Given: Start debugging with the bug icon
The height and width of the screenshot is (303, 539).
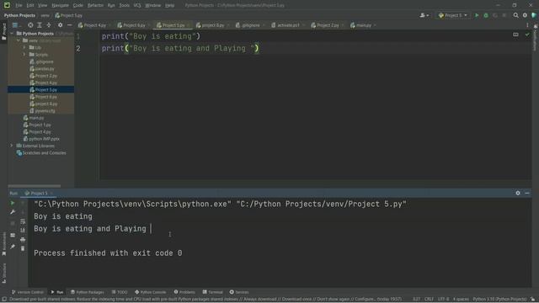Looking at the screenshot, I should tap(486, 15).
